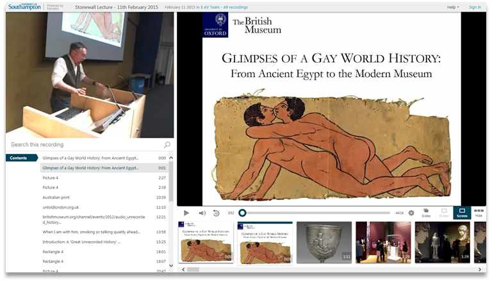Viewport: 492px width, 282px height.
Task: Jump to 'When I am with him' entry
Action: click(x=104, y=232)
